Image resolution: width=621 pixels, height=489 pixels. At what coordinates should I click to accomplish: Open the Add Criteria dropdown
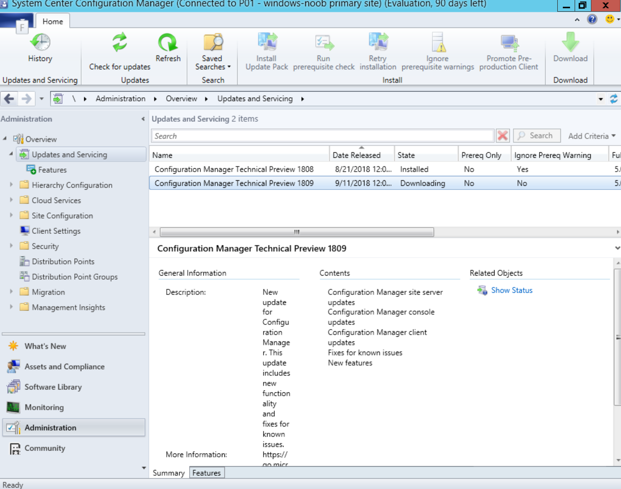(x=592, y=136)
